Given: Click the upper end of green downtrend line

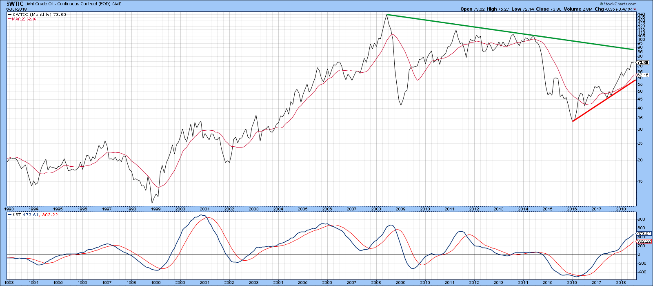Looking at the screenshot, I should click(387, 15).
